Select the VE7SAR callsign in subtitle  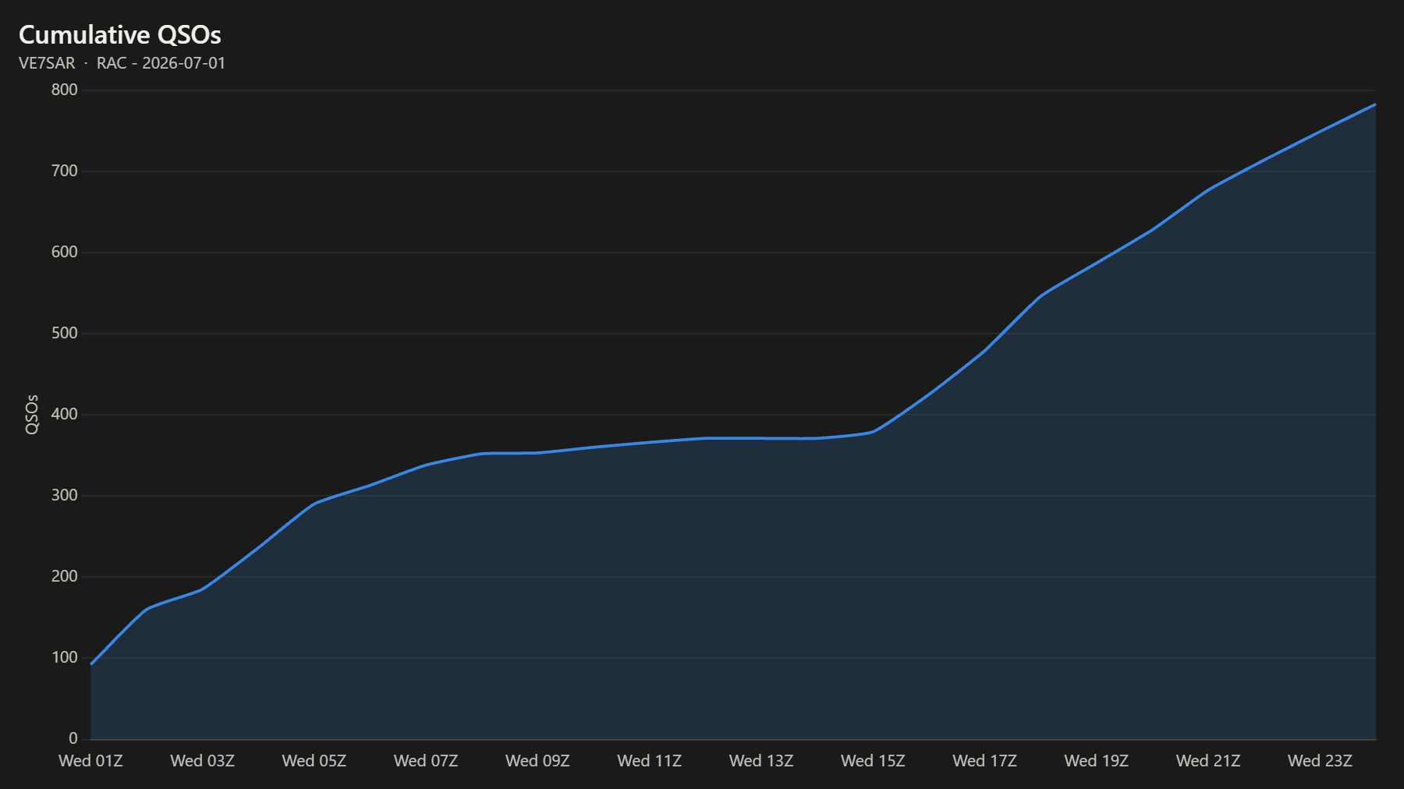[47, 63]
